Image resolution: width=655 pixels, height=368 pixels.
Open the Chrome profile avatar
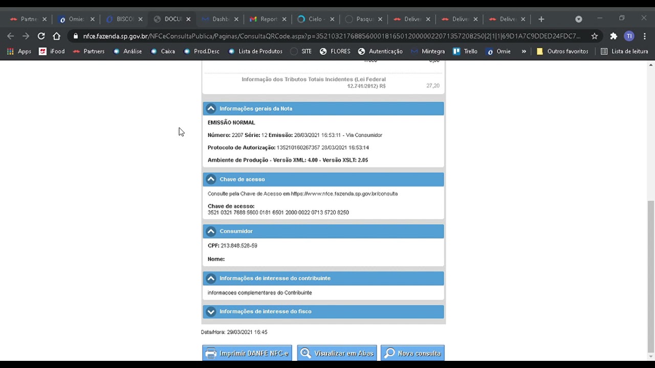629,36
